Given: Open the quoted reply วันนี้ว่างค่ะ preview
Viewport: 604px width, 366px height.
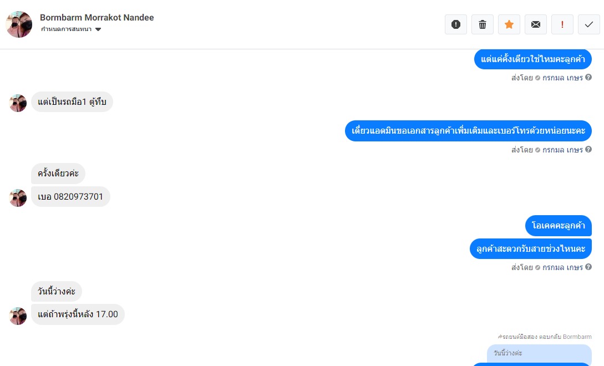Looking at the screenshot, I should pos(539,353).
